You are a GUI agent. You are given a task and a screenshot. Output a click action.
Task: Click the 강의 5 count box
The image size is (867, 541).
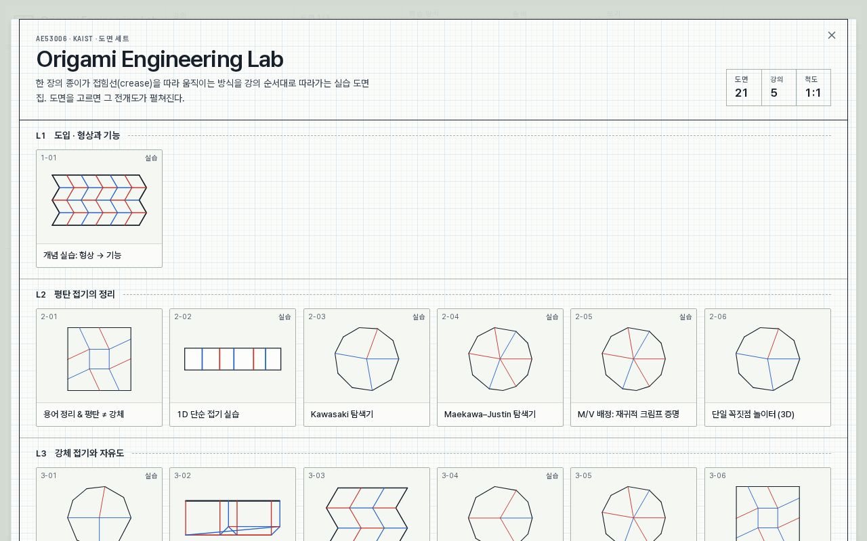[x=779, y=87]
